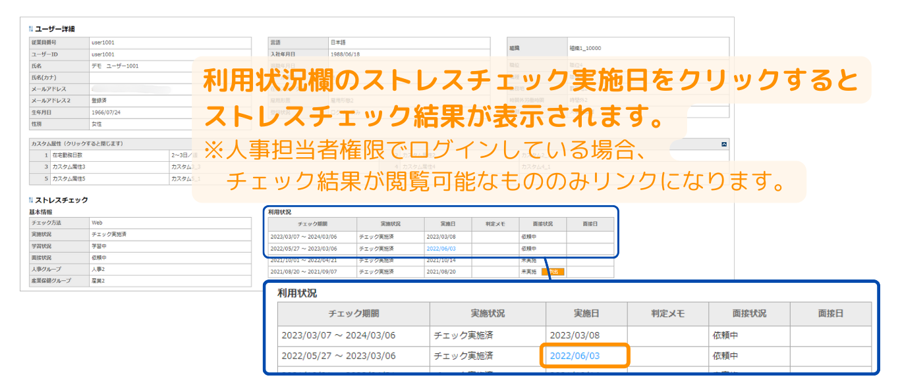Viewport: 900px width, 390px height.
Task: Click the 組織1_10000 organization value
Action: [x=585, y=48]
